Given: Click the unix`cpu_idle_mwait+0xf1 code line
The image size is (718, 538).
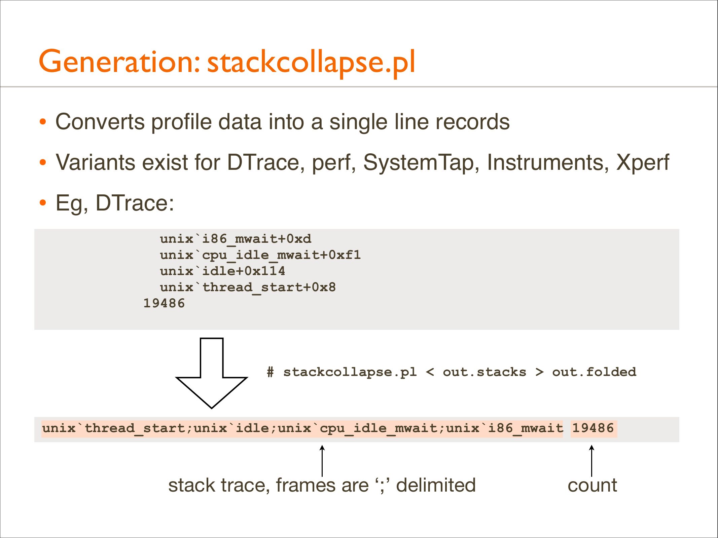Looking at the screenshot, I should 260,255.
